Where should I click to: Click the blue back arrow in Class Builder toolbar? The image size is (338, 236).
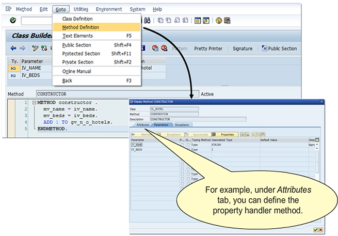[x=13, y=49]
